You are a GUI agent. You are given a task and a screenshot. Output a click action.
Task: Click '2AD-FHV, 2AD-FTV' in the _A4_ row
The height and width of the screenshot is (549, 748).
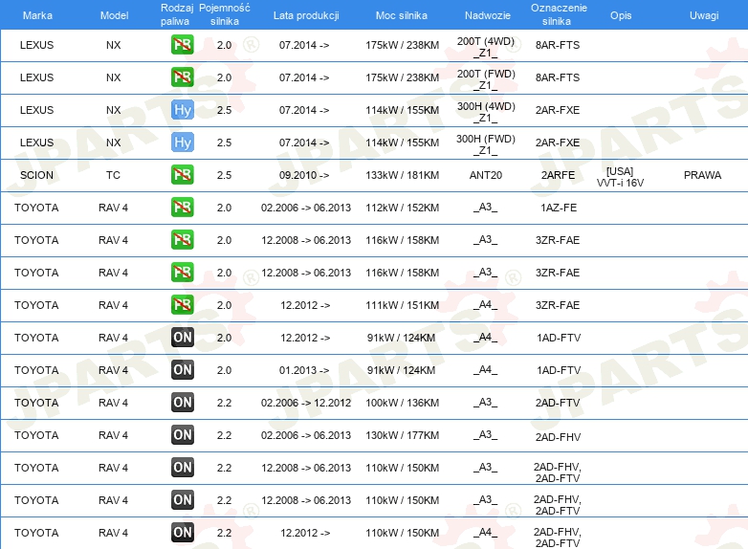click(x=558, y=538)
